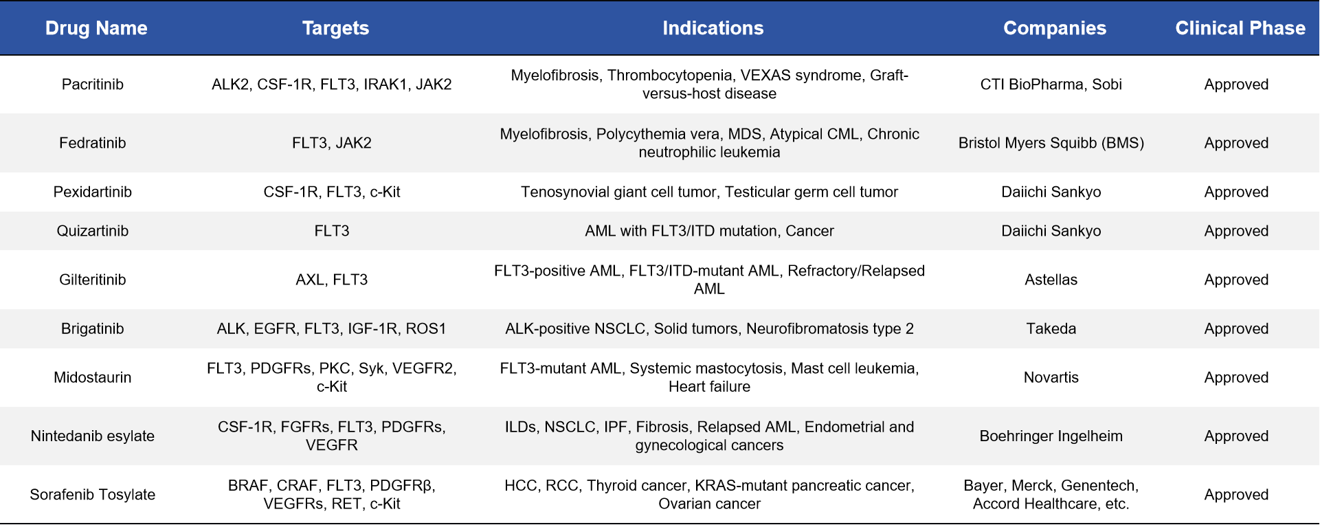Click CTI BioPharma, Sobi company cell
This screenshot has height=525, width=1320.
coord(1051,85)
